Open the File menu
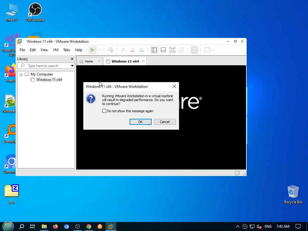 tap(22, 50)
